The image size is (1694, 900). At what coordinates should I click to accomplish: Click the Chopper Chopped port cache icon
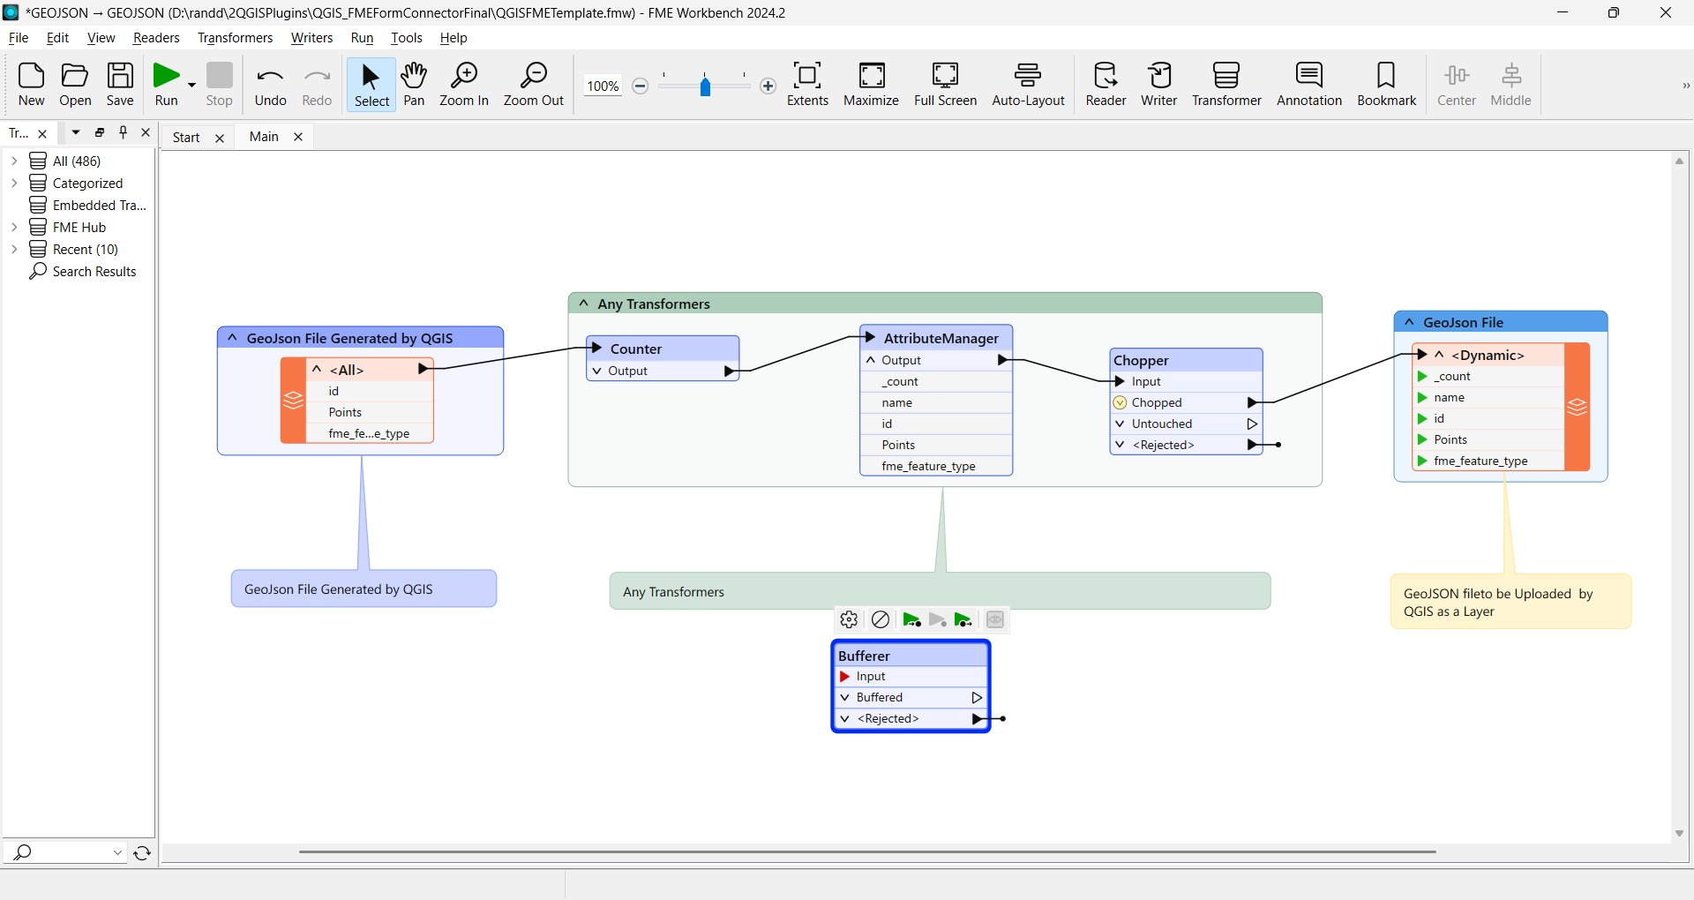[x=1120, y=402]
